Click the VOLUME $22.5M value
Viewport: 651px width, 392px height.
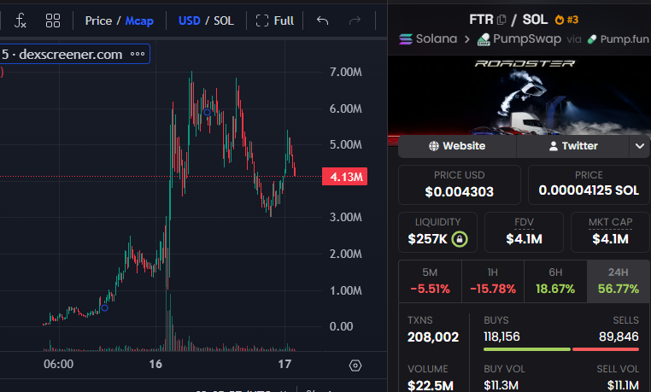click(x=430, y=385)
